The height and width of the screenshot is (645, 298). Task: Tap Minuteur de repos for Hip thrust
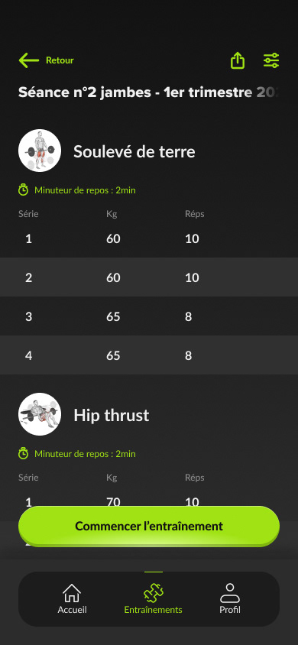point(85,454)
